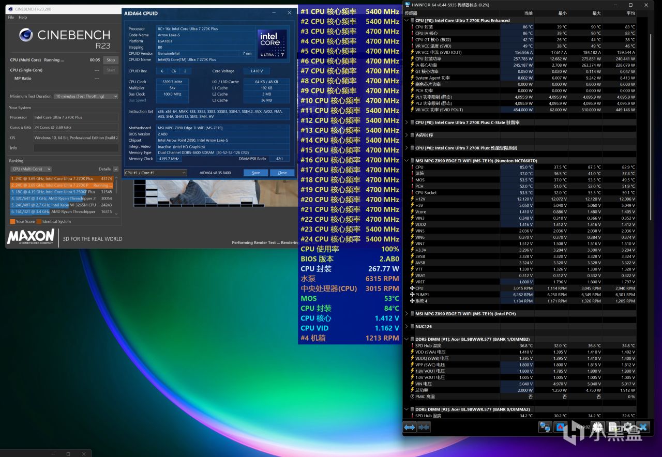Image resolution: width=662 pixels, height=457 pixels.
Task: Click the fan icon beside PUMP1
Action: 412,295
